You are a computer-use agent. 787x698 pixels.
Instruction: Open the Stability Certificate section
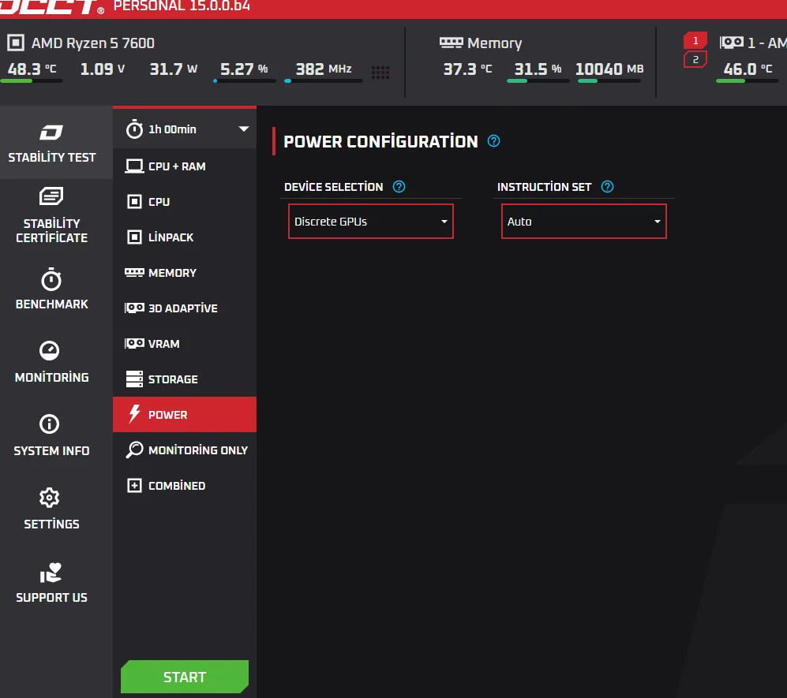tap(51, 215)
